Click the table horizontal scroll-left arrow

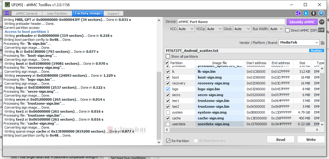coord(167,130)
